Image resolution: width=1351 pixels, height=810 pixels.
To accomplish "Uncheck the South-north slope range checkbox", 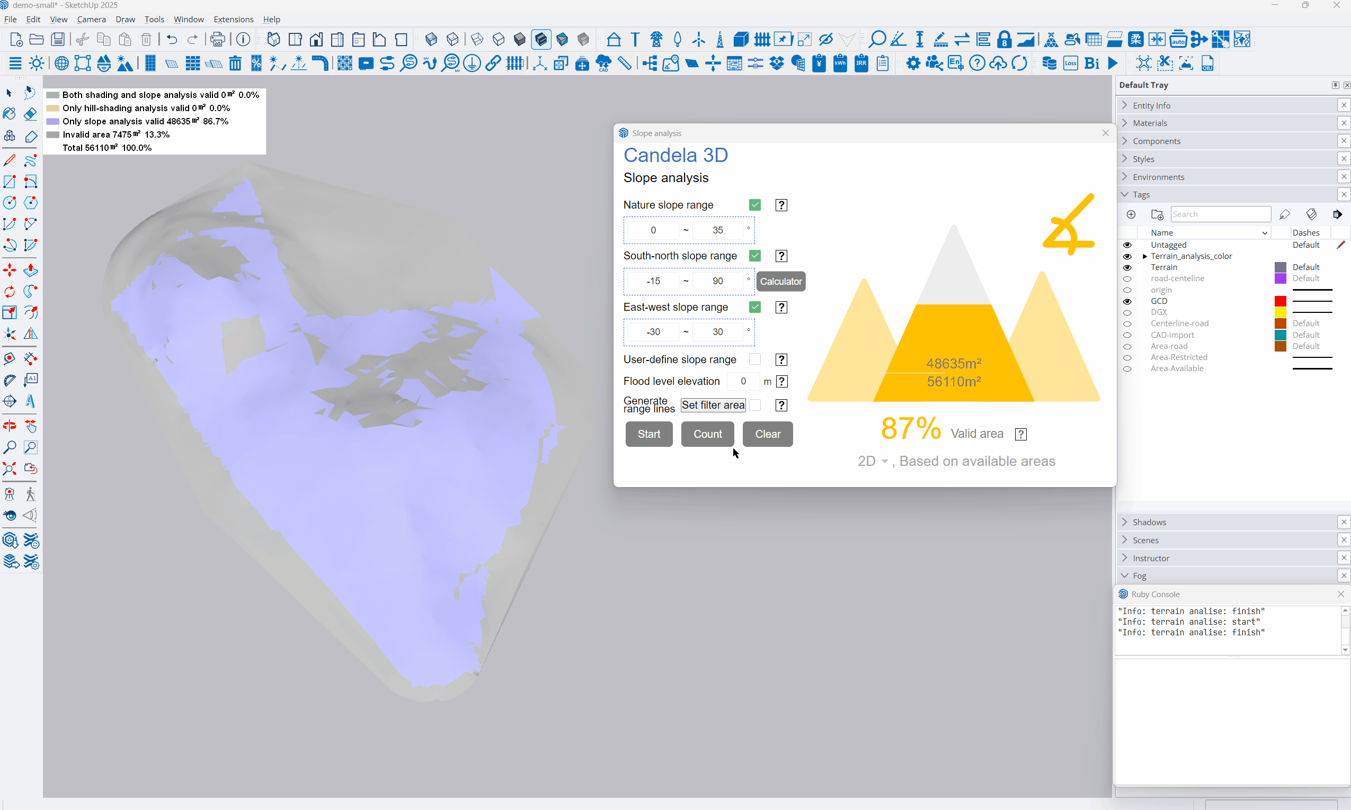I will click(754, 256).
